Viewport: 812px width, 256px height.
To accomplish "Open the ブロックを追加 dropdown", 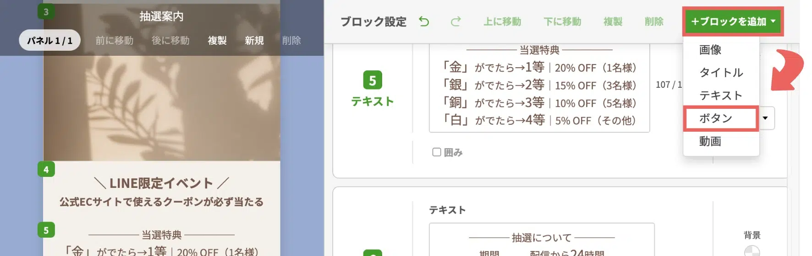I will [x=733, y=21].
